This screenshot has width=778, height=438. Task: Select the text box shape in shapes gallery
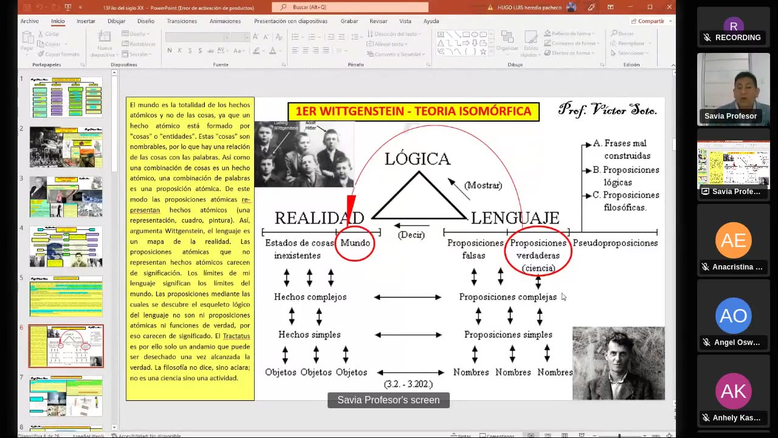[441, 34]
